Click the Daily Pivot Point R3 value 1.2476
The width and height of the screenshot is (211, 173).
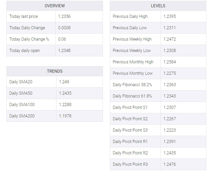click(x=170, y=164)
